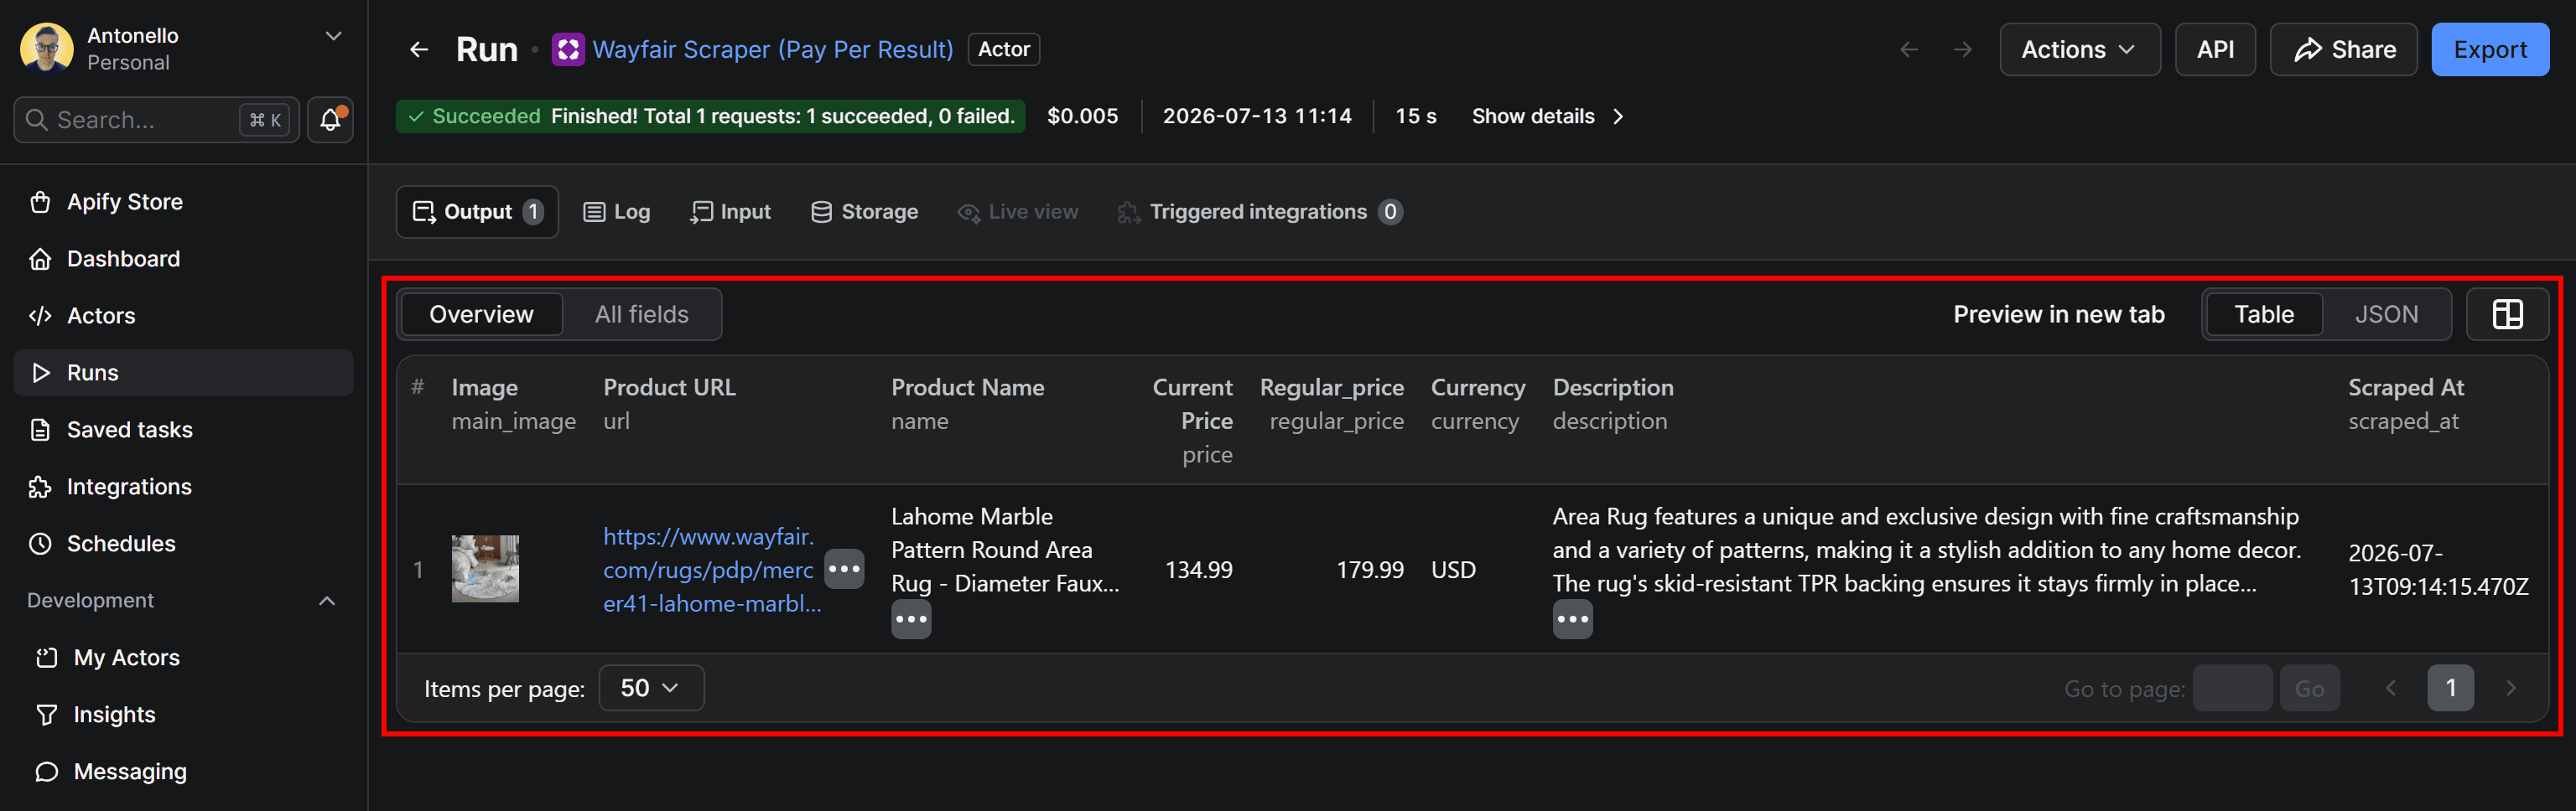The width and height of the screenshot is (2576, 811).
Task: Click page 1 button
Action: [2450, 688]
